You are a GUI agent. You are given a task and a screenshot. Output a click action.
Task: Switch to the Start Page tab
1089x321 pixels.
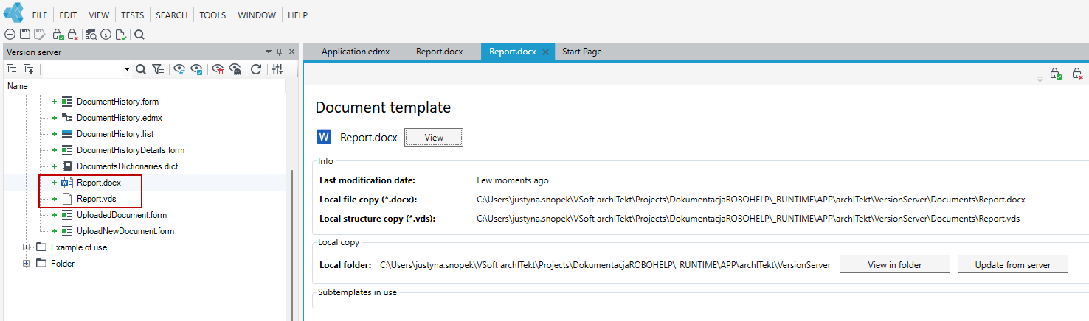tap(582, 52)
